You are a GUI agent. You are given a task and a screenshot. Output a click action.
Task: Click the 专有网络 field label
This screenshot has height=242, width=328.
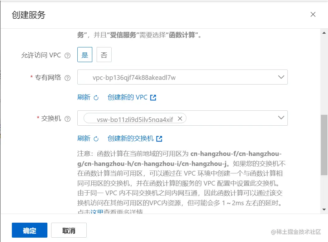click(48, 77)
